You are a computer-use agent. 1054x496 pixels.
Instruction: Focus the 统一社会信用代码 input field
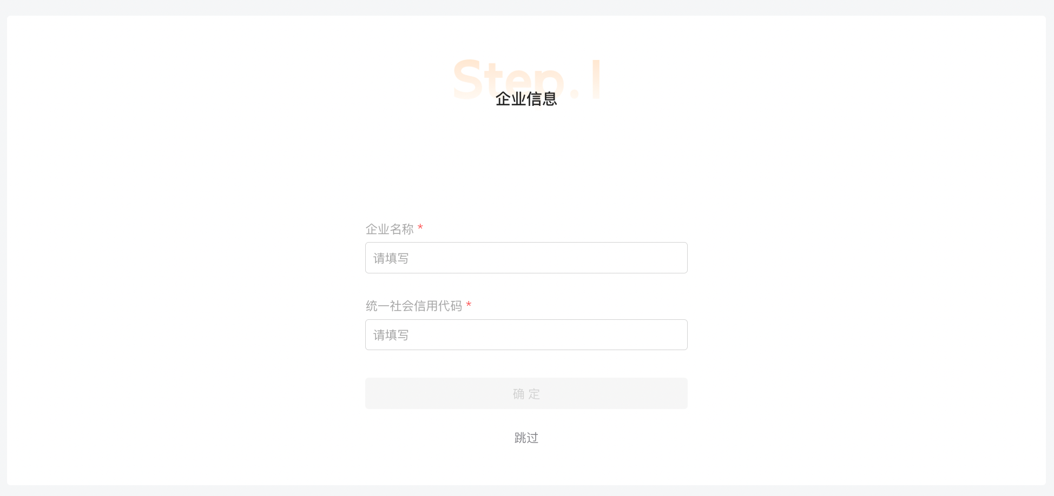526,335
